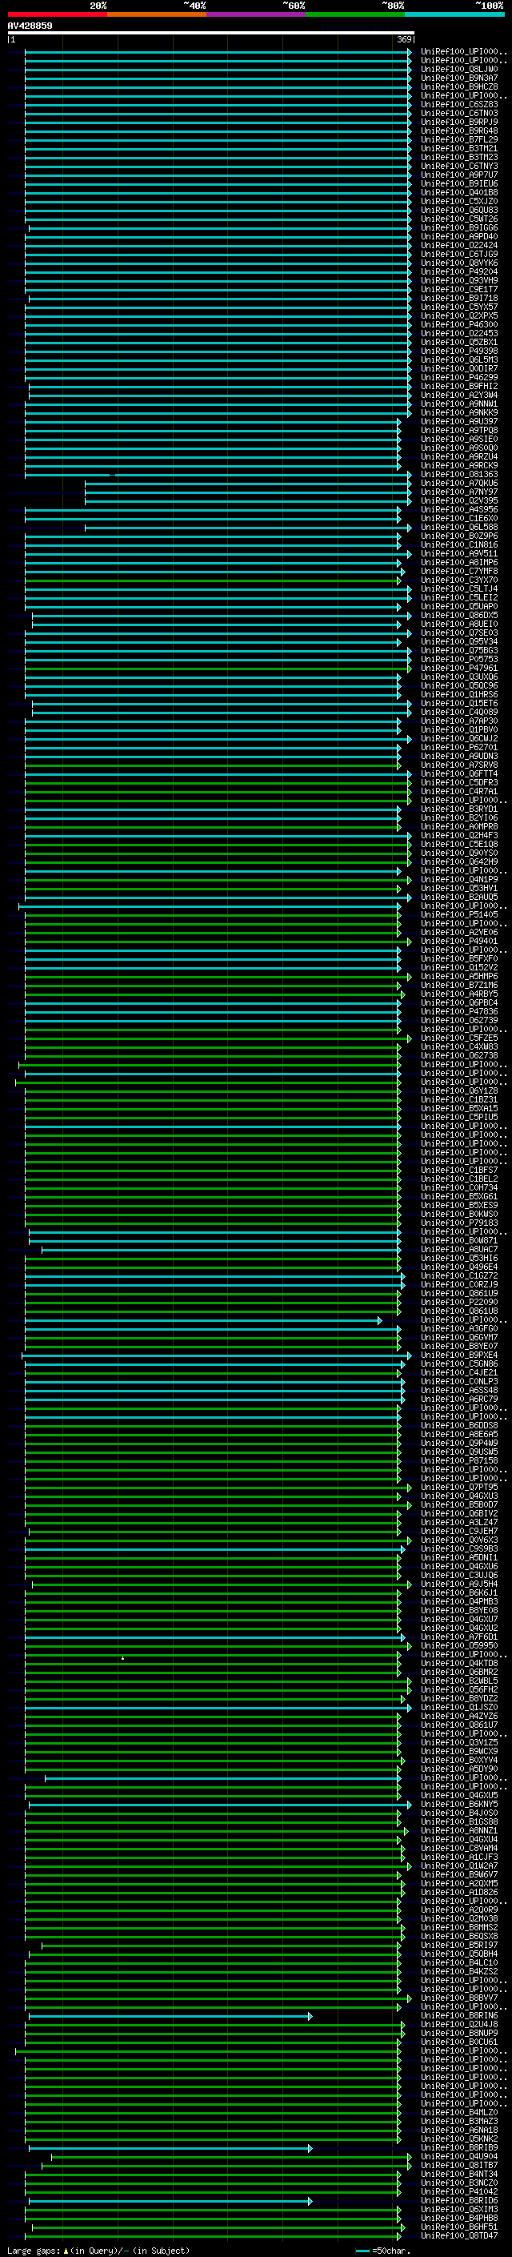The height and width of the screenshot is (2257, 512).
Task: Open hit UniRef100_B9HCZ8
Action: (x=459, y=86)
